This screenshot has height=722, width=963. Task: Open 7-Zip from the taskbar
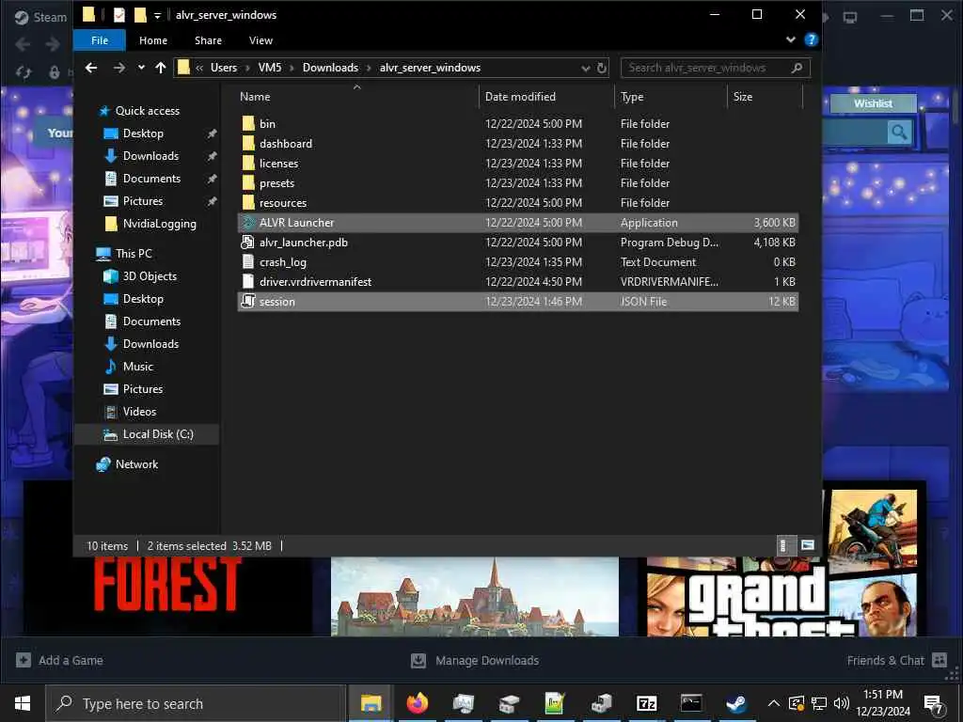647,703
